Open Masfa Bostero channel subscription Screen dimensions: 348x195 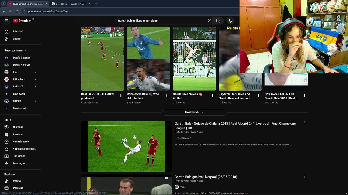click(x=21, y=58)
